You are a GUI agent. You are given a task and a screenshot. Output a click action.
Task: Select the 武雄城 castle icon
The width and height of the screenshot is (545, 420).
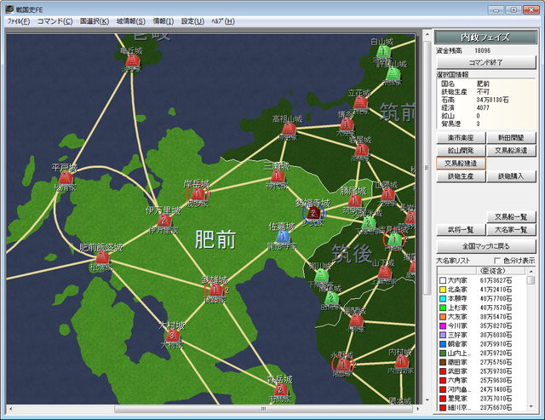[x=215, y=290]
